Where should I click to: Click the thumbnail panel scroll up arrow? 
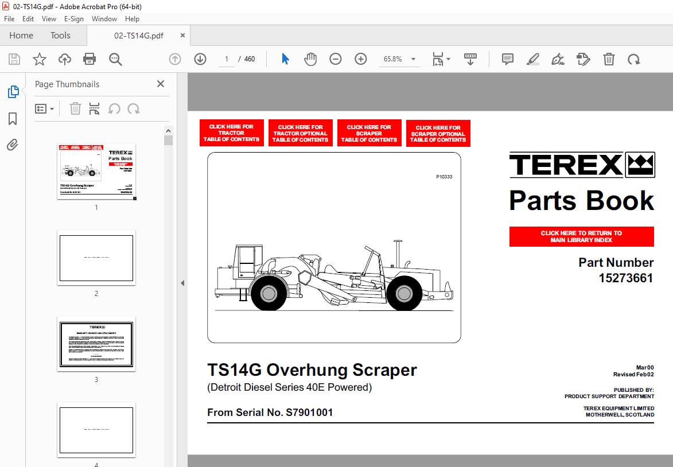(x=168, y=131)
